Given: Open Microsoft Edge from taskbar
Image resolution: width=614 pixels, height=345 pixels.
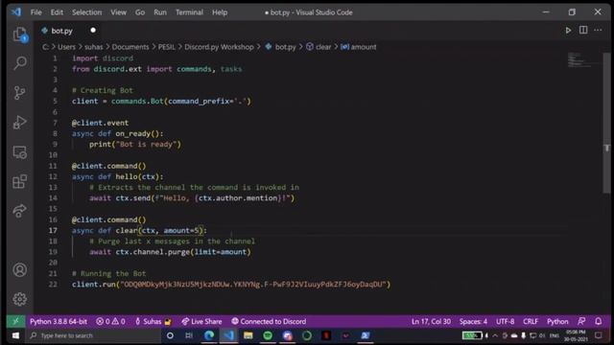Looking at the screenshot, I should (209, 335).
